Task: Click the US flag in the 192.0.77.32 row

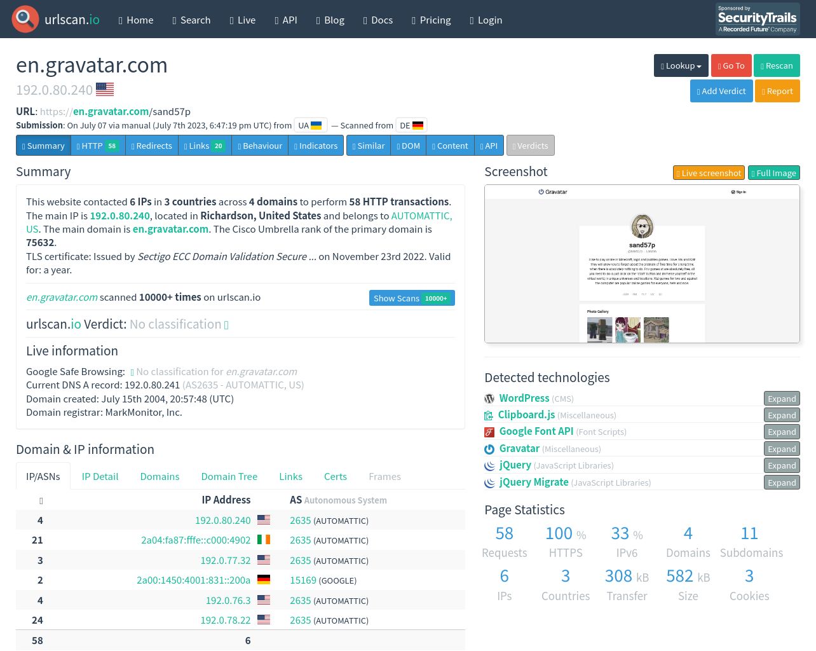Action: tap(264, 560)
